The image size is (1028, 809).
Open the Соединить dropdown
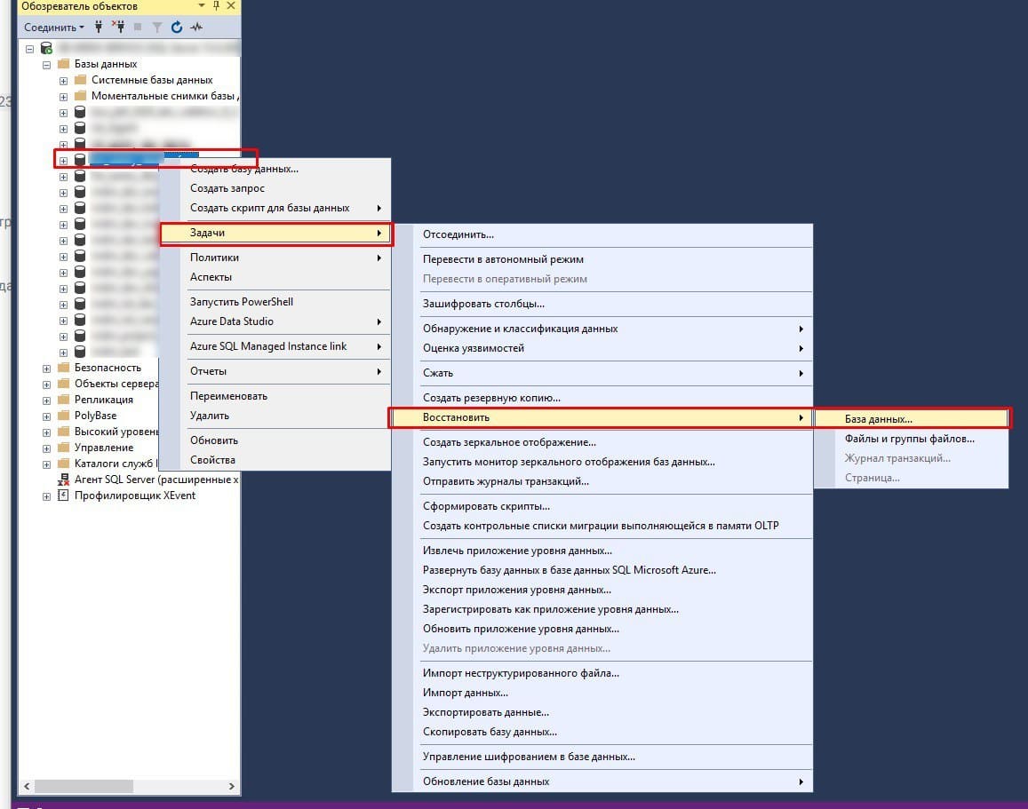click(54, 28)
